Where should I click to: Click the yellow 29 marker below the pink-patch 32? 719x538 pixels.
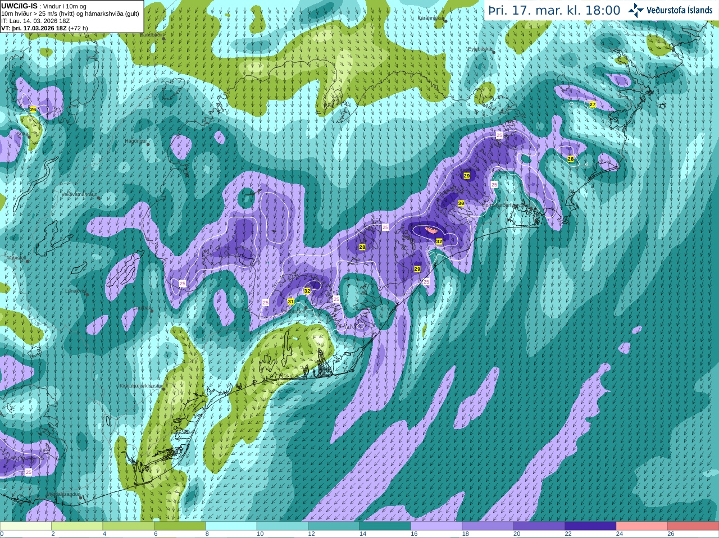pos(417,269)
